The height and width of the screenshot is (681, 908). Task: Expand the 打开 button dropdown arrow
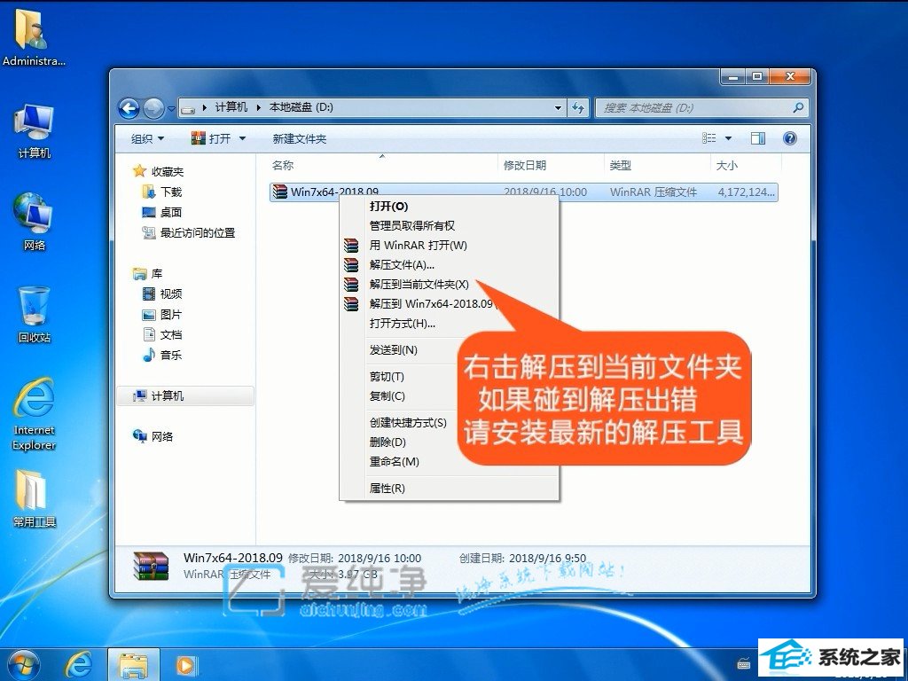click(242, 138)
